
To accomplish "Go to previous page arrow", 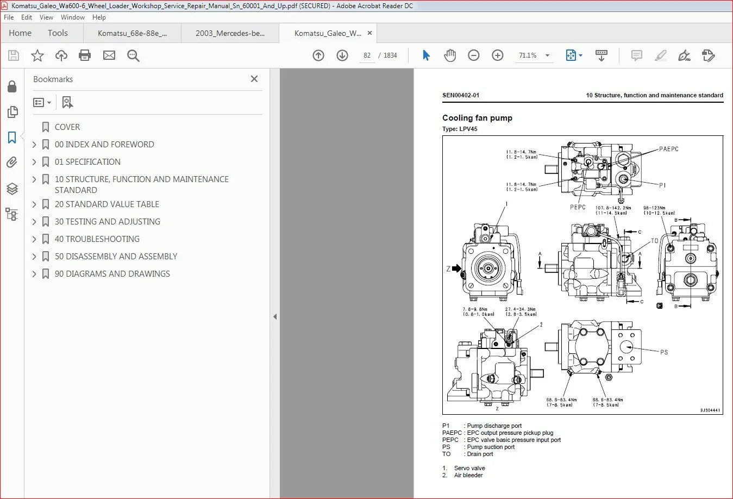I will click(x=318, y=55).
